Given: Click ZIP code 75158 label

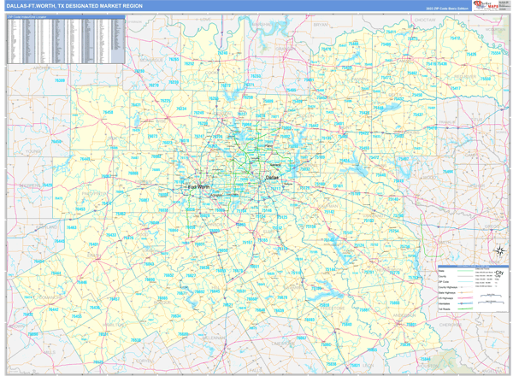Looking at the screenshot, I should tap(310, 226).
